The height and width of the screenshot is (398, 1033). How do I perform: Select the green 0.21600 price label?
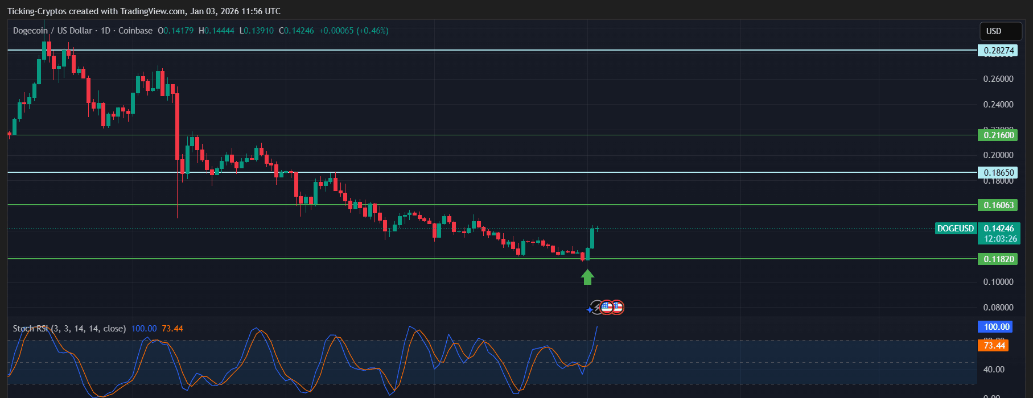coord(997,135)
